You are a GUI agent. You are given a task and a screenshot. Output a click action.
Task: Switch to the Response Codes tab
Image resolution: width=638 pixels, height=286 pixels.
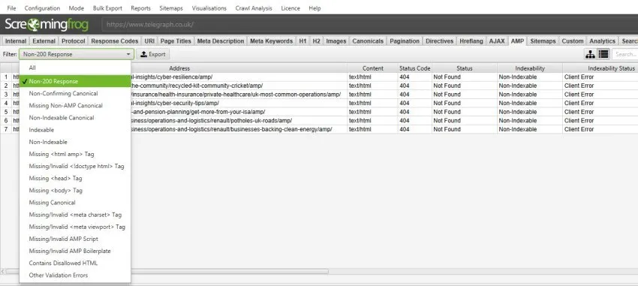click(115, 41)
